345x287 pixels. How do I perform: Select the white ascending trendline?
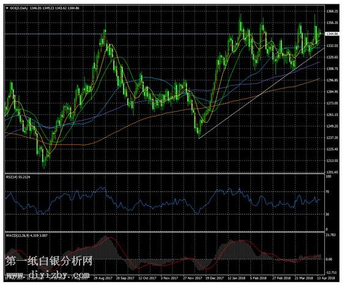[262, 93]
